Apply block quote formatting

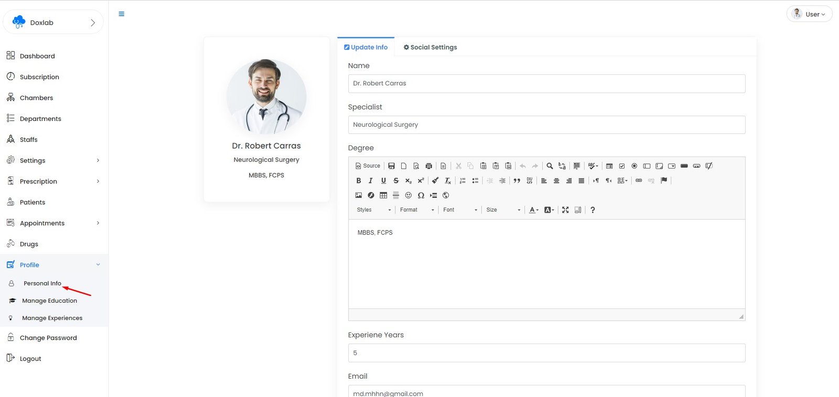(517, 181)
